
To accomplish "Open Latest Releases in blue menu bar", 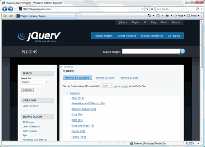I will [127, 36].
